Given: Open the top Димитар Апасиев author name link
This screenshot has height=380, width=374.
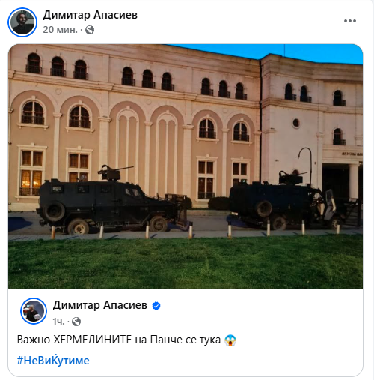Looking at the screenshot, I should [91, 15].
